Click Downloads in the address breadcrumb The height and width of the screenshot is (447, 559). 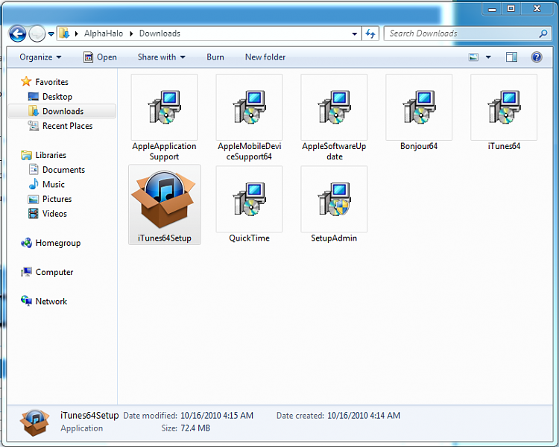pyautogui.click(x=160, y=34)
